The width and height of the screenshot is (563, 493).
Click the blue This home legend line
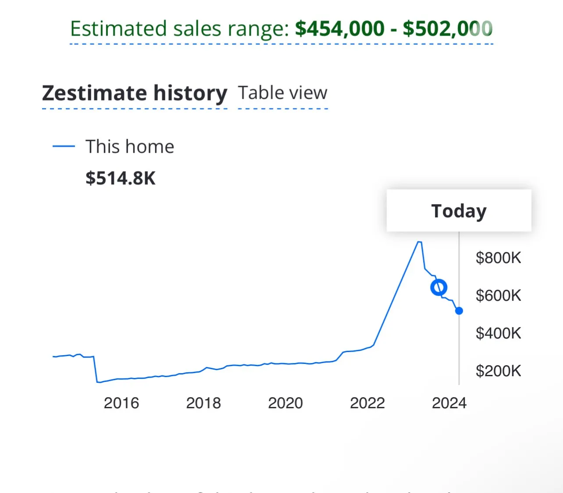coord(64,147)
